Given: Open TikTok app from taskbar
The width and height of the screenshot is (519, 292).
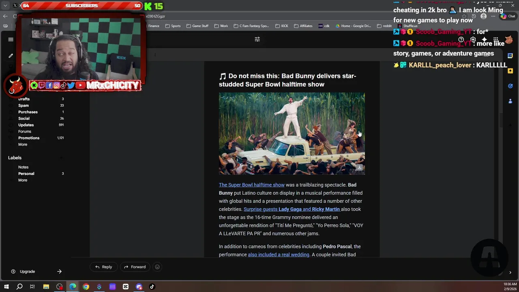Looking at the screenshot, I should [x=152, y=287].
